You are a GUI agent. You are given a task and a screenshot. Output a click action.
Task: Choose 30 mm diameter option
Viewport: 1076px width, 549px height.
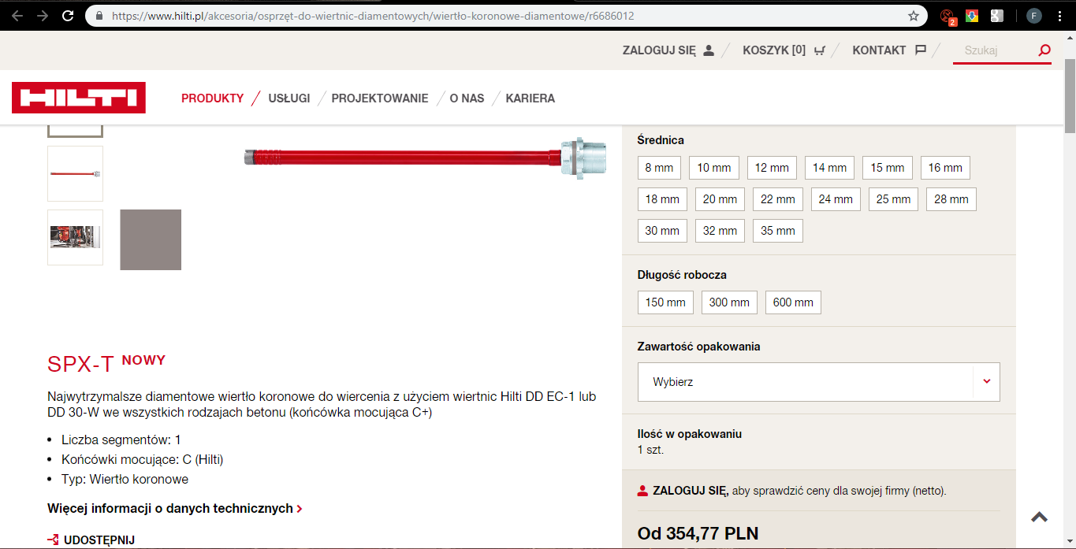(662, 231)
